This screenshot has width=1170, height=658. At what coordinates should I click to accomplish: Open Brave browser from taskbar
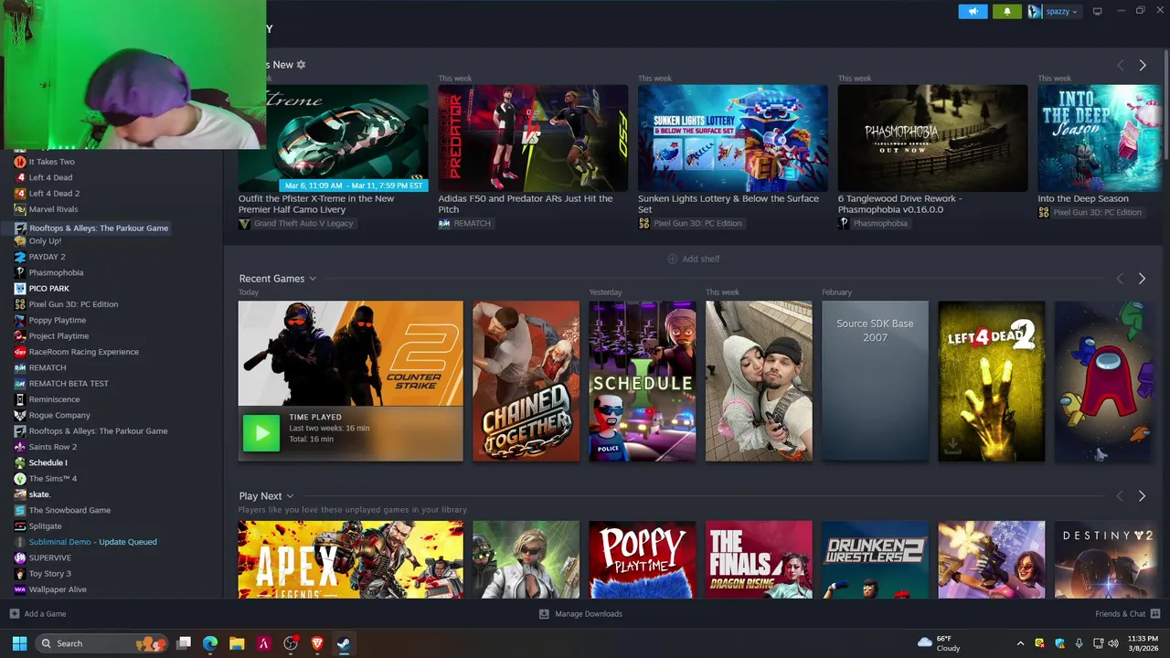click(318, 643)
